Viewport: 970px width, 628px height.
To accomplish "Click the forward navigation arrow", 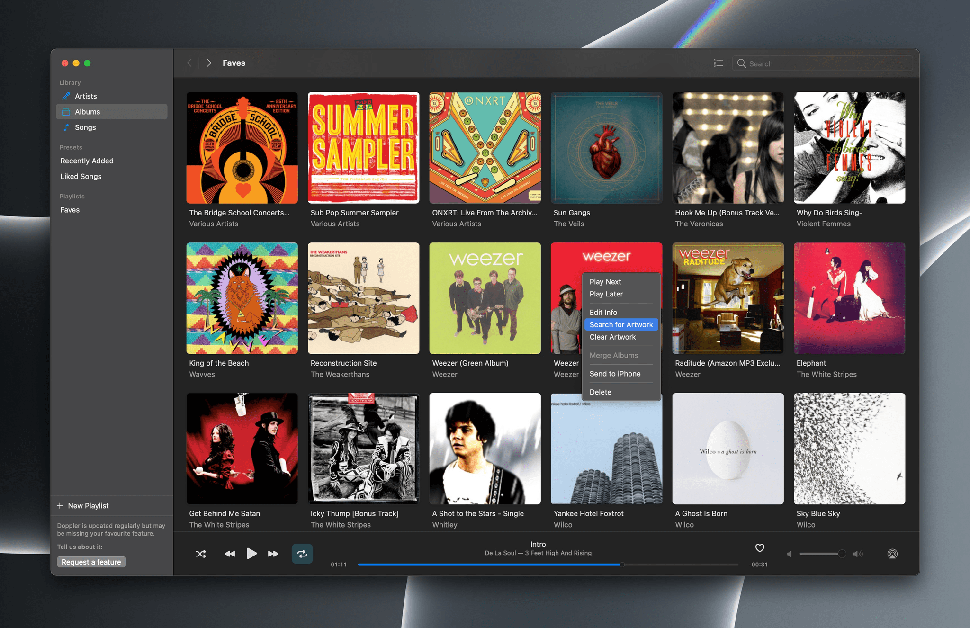I will click(x=208, y=63).
